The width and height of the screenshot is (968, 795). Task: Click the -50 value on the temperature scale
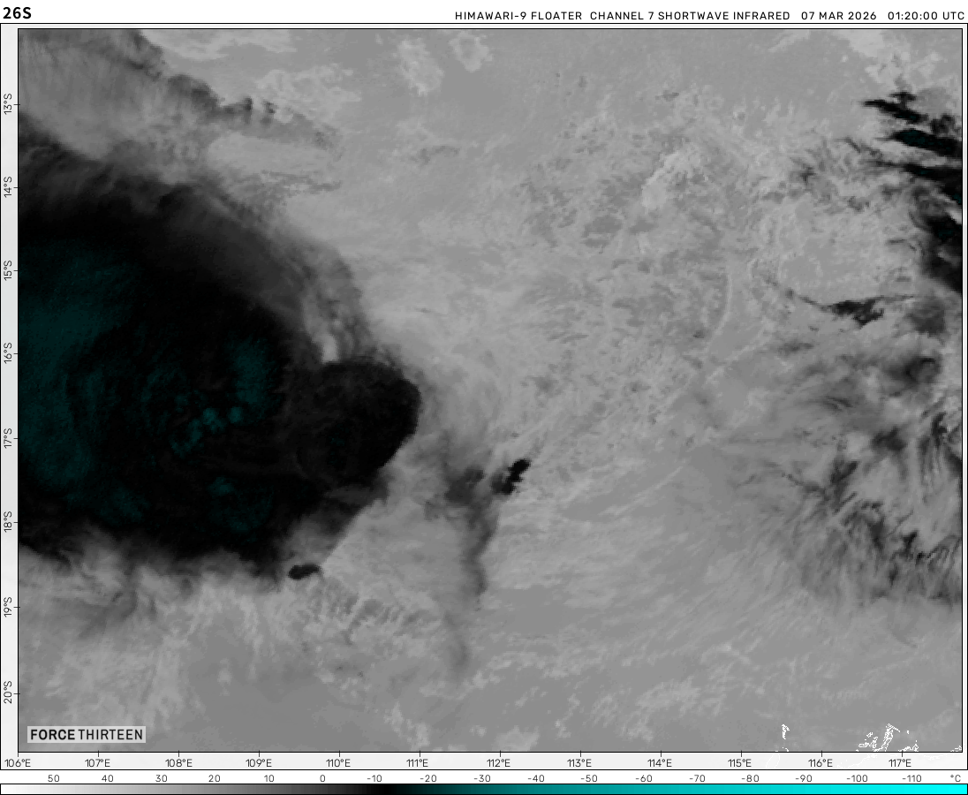click(590, 778)
